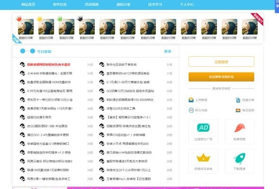This screenshot has width=279, height=189.
Task: Open the 软件社区 nav item
Action: tap(60, 4)
